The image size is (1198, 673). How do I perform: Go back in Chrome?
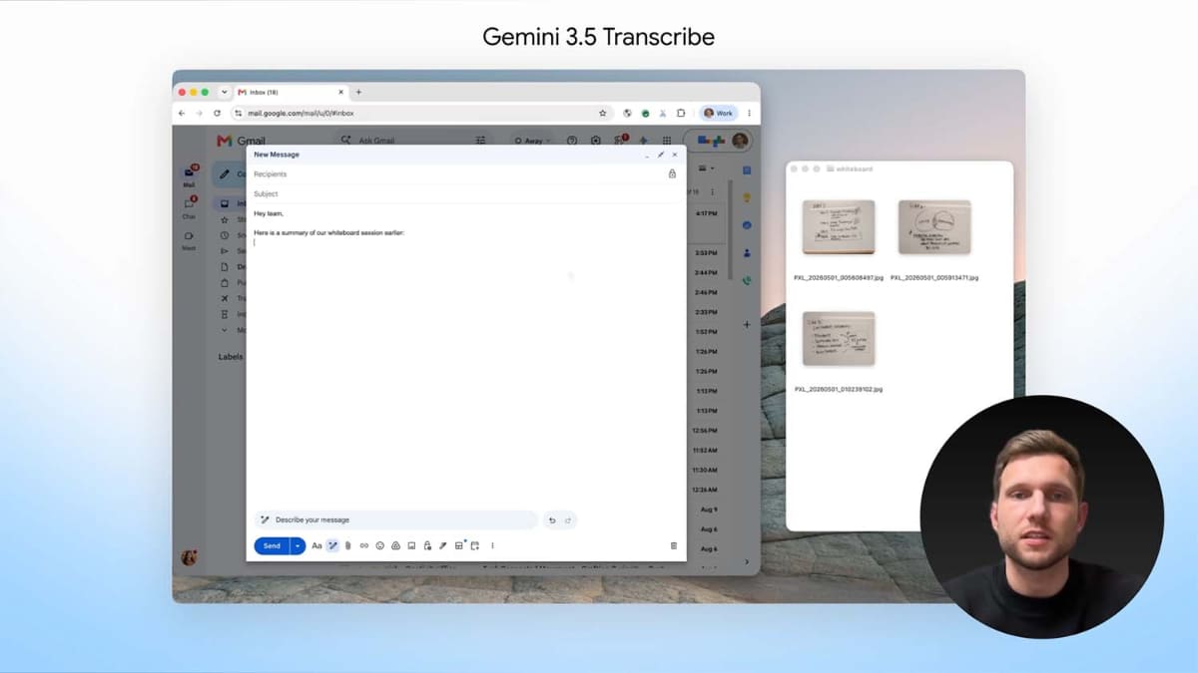click(182, 114)
